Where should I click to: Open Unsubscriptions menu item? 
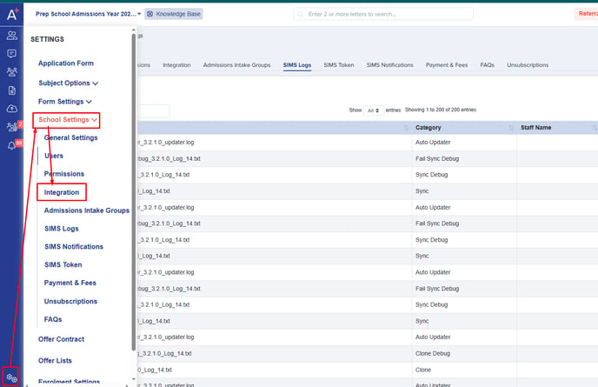click(70, 301)
